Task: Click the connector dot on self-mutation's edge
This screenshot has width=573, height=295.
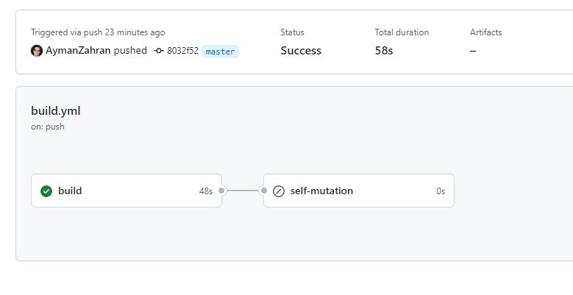Action: (x=263, y=191)
